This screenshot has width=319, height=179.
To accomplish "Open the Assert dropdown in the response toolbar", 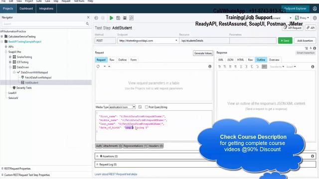I will click(291, 67).
